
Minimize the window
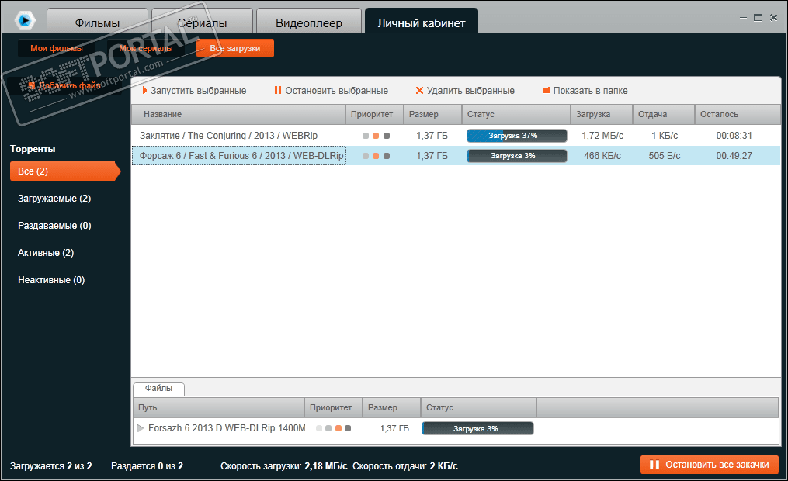tap(743, 18)
